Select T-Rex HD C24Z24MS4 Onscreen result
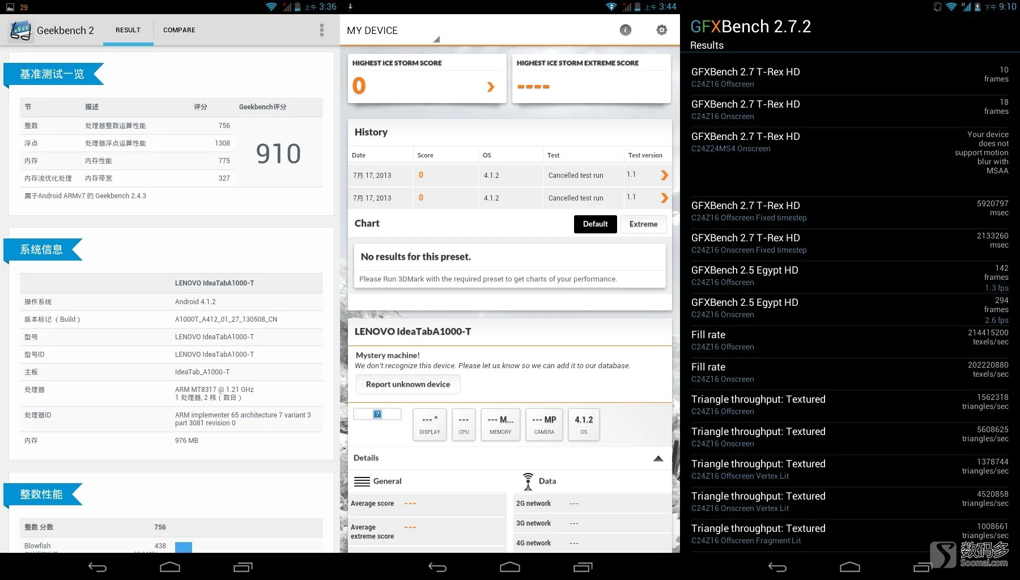 point(850,161)
